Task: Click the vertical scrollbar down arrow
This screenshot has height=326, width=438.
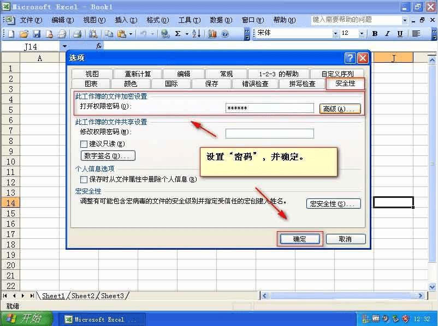Action: point(433,286)
